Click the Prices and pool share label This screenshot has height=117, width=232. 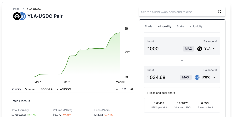coord(161,93)
